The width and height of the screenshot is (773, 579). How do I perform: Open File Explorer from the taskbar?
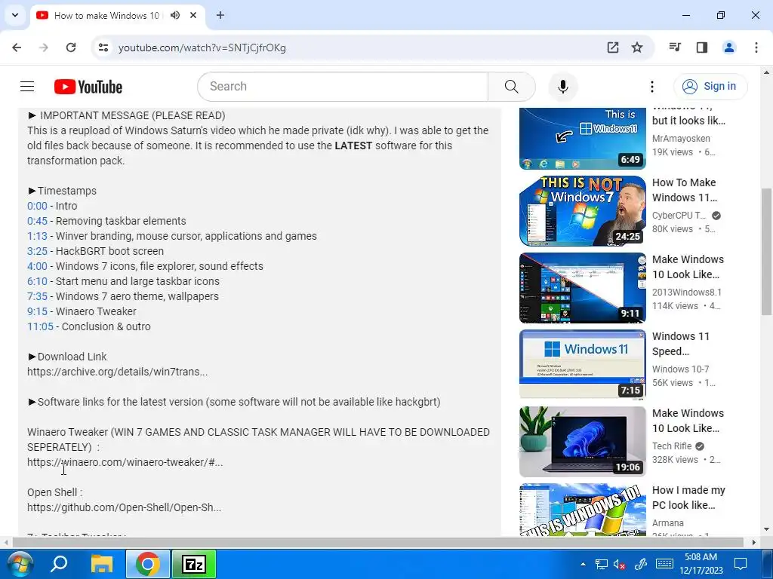coord(102,564)
